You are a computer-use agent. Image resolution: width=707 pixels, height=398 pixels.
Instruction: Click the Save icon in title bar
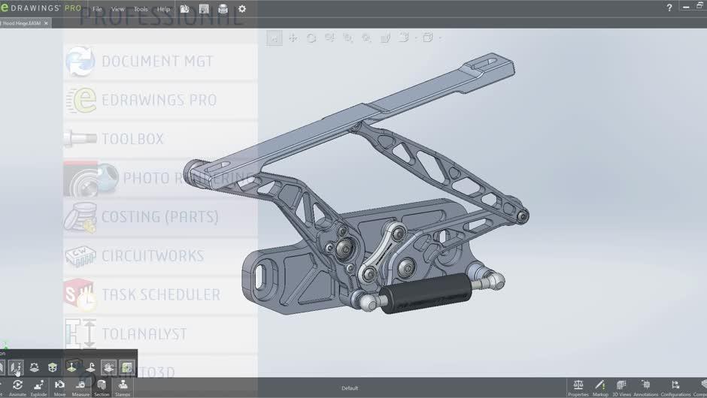(204, 9)
